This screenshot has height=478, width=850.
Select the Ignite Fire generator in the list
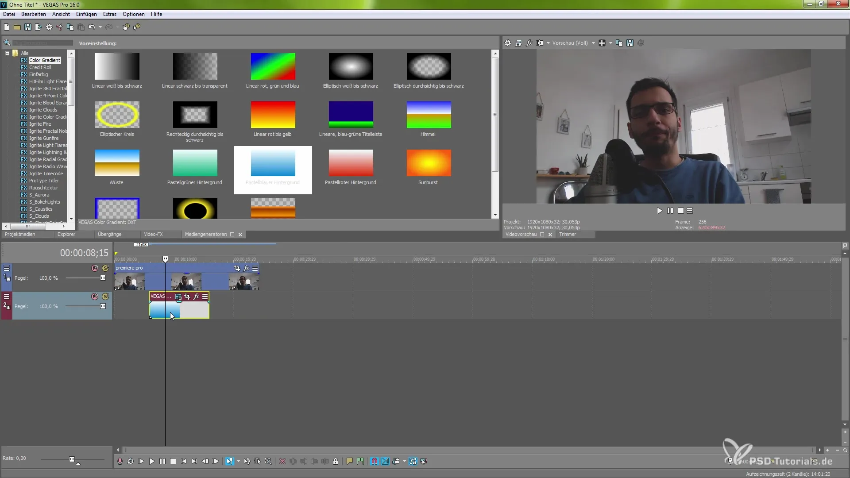(x=40, y=124)
